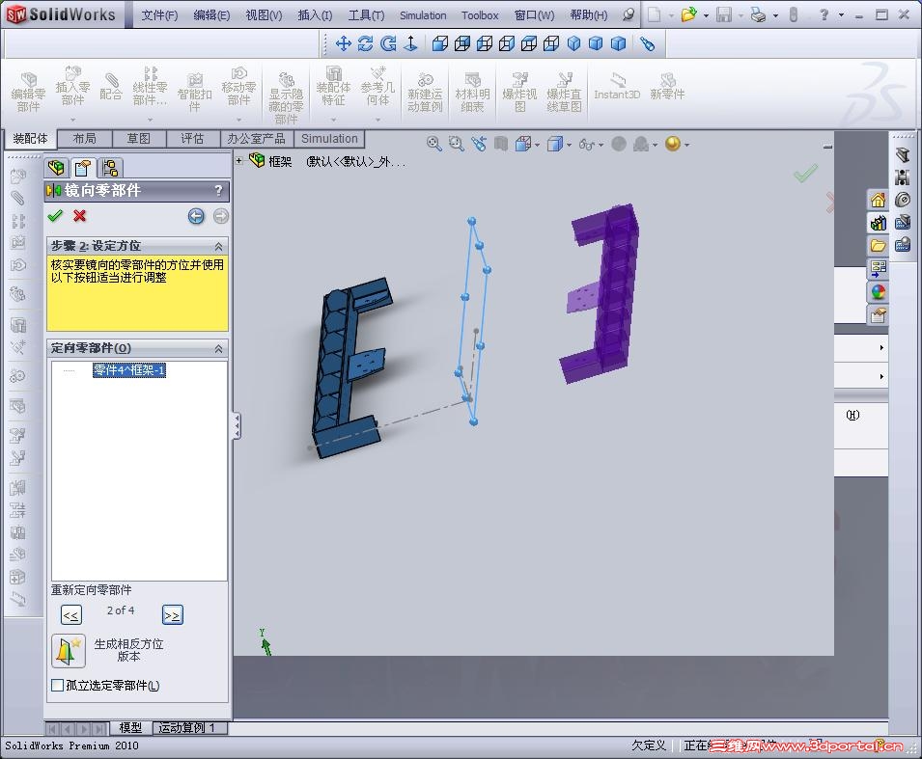Click the zoom to fit magnifier icon
The width and height of the screenshot is (922, 759).
tap(433, 144)
